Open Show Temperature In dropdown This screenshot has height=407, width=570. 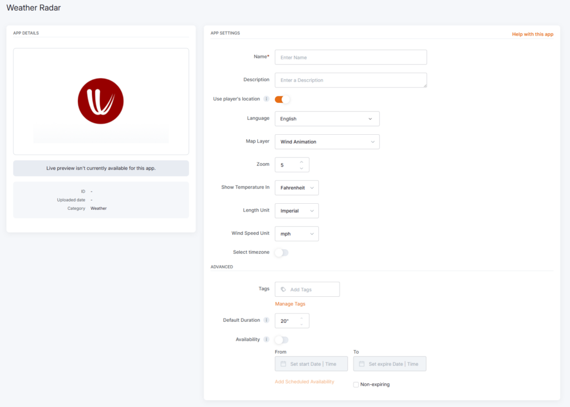pos(297,188)
